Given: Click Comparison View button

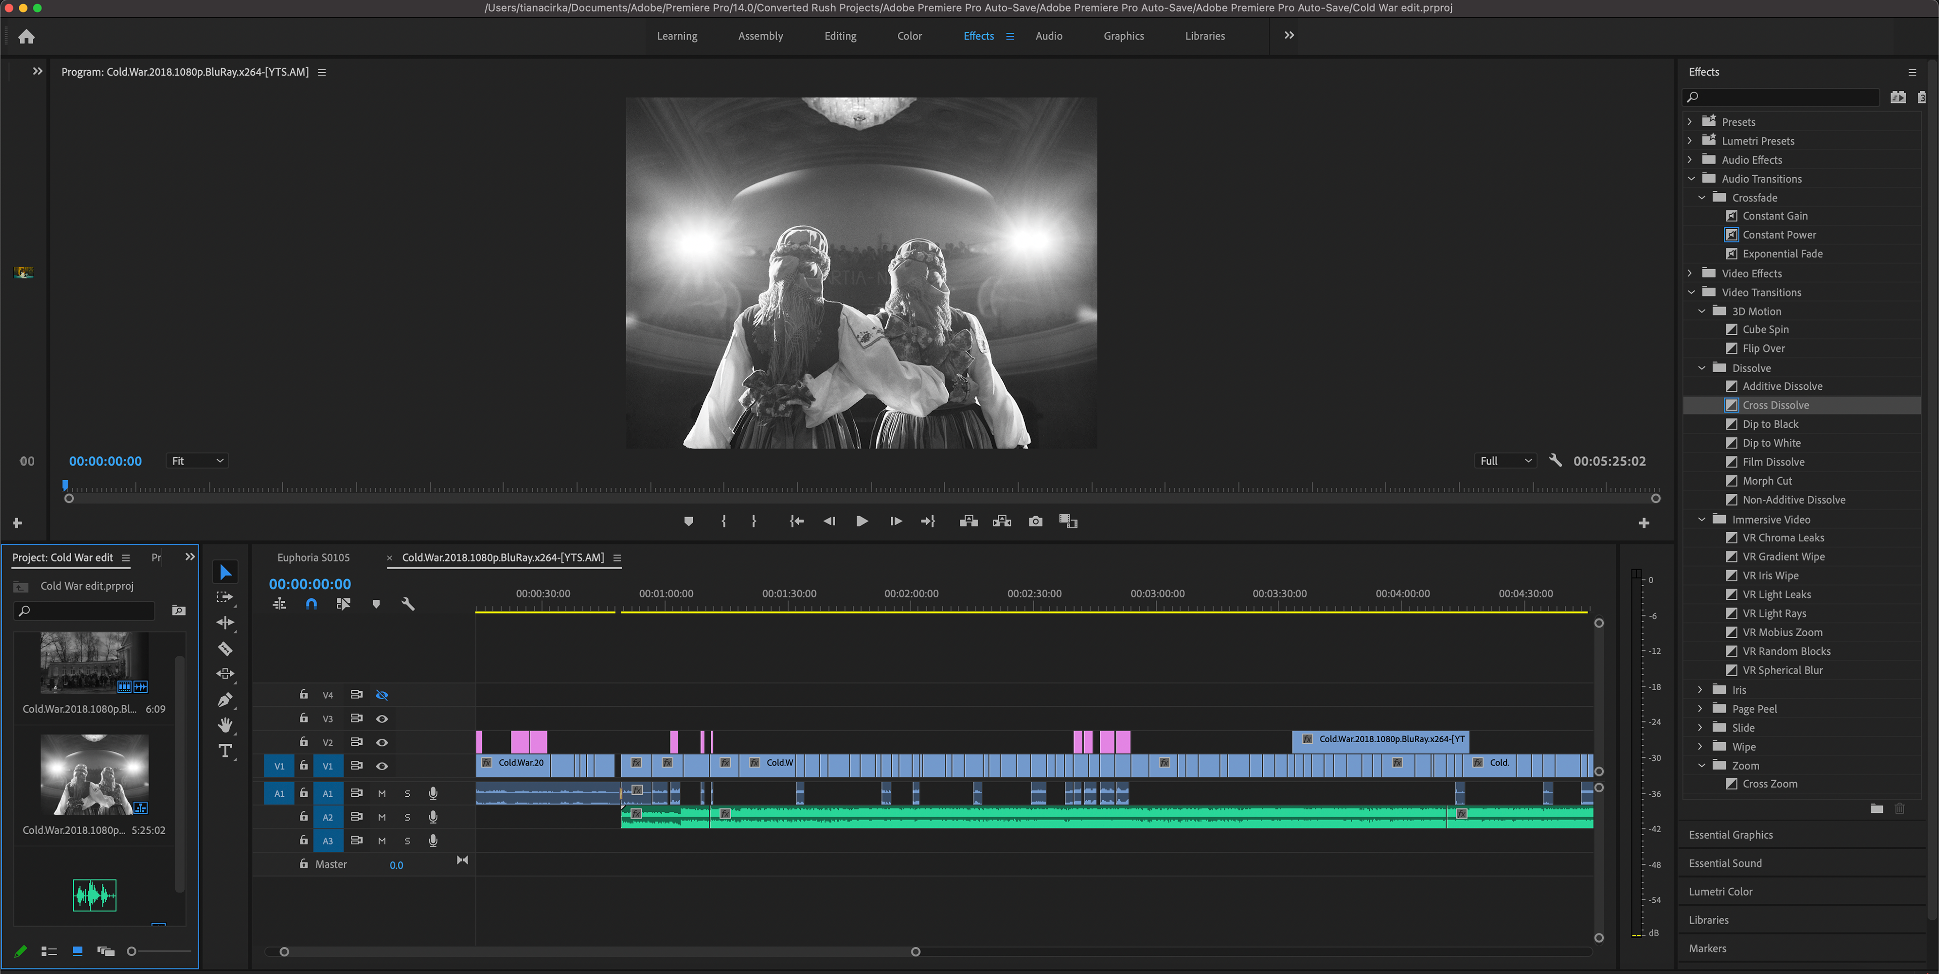Looking at the screenshot, I should point(1068,521).
